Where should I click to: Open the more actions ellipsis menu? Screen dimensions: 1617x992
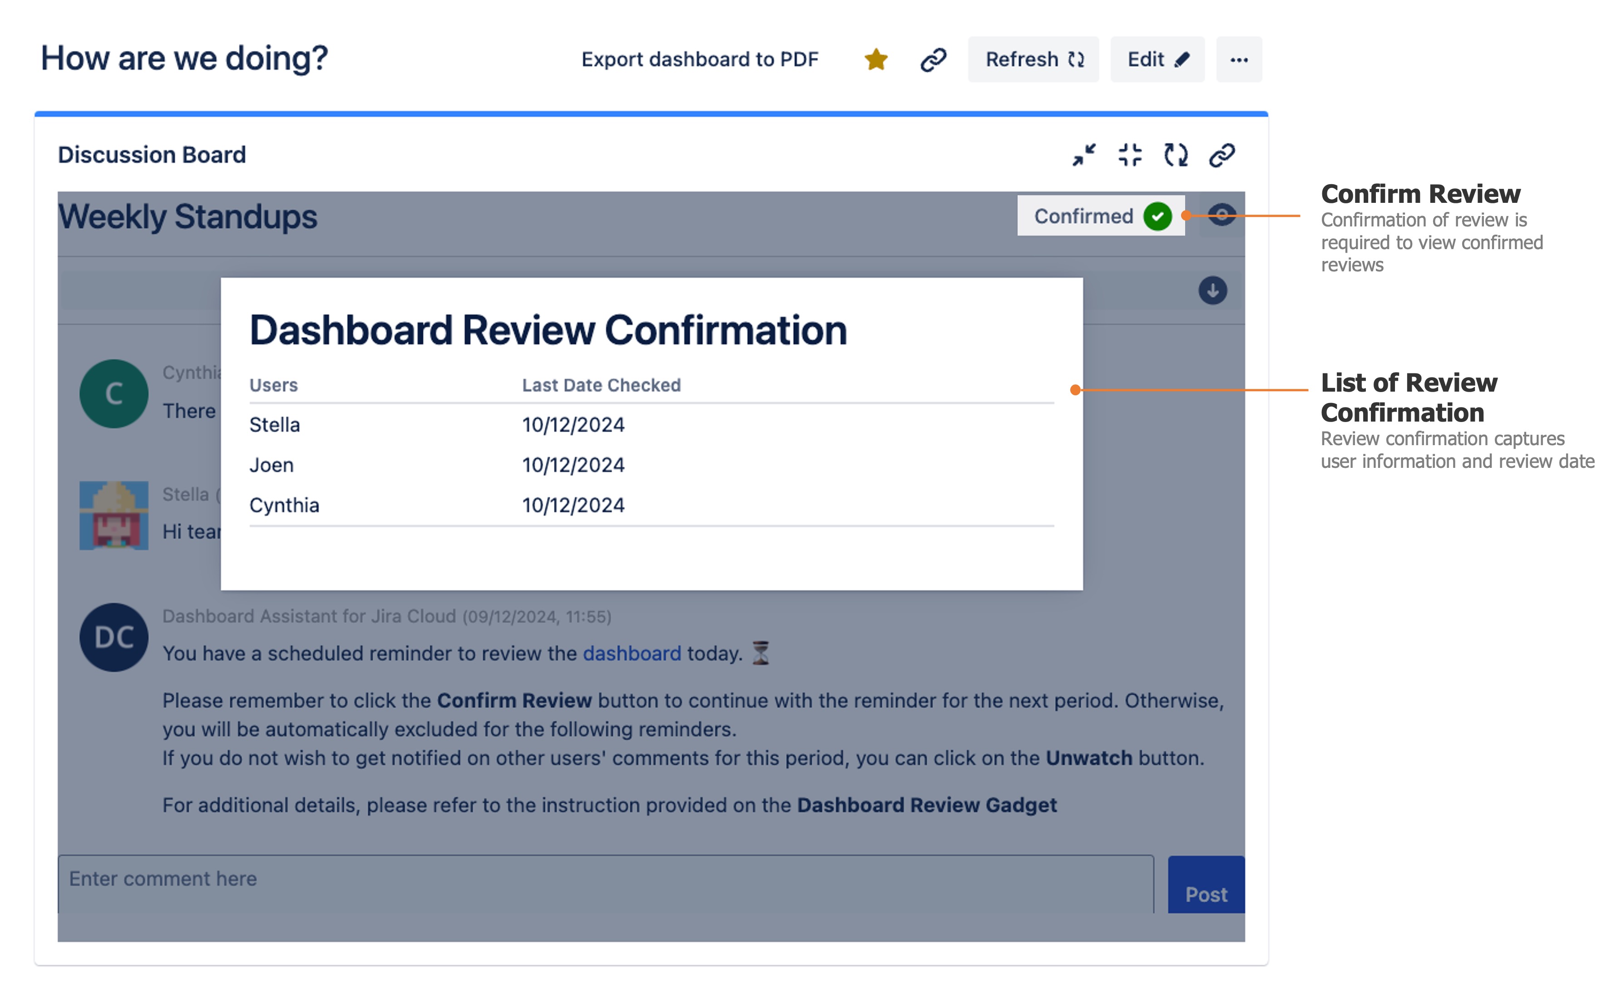coord(1239,60)
